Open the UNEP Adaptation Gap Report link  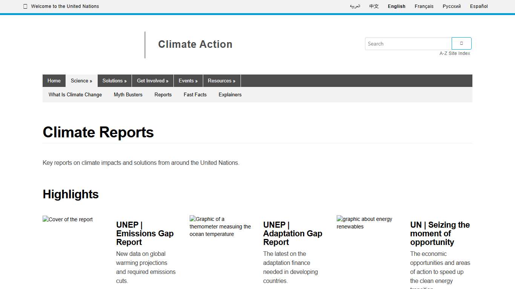pyautogui.click(x=292, y=233)
